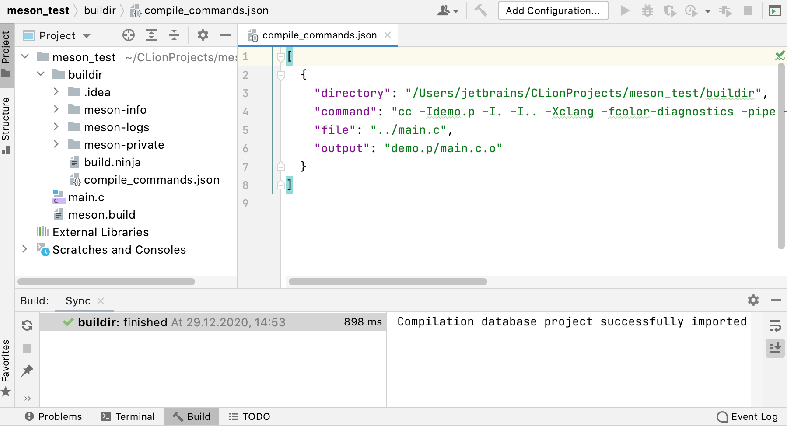This screenshot has width=787, height=426.
Task: Switch to the Terminal tab
Action: point(128,416)
